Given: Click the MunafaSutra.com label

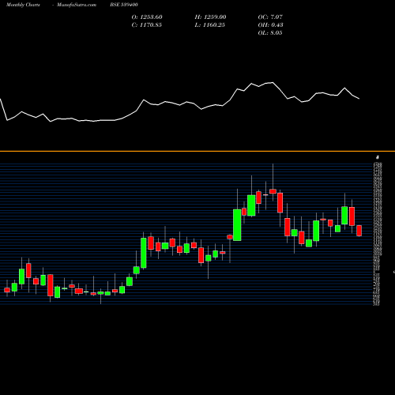Looking at the screenshot, I should coord(77,5).
